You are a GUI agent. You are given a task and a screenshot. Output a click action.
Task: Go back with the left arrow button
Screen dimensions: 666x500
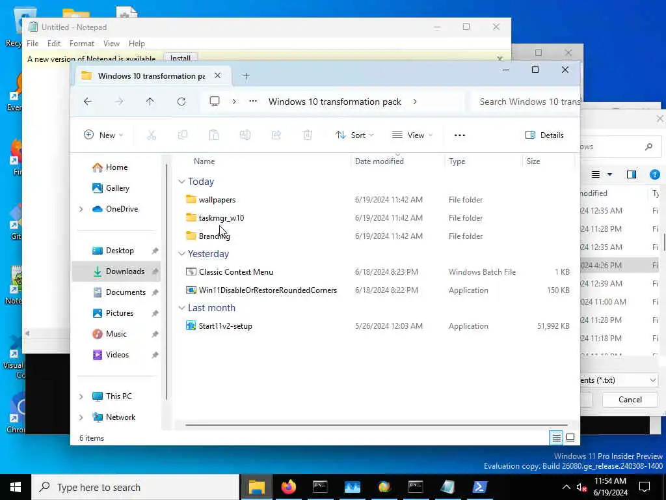88,102
